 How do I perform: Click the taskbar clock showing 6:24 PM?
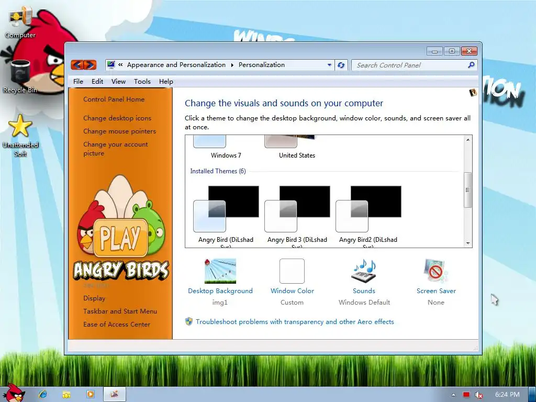507,395
